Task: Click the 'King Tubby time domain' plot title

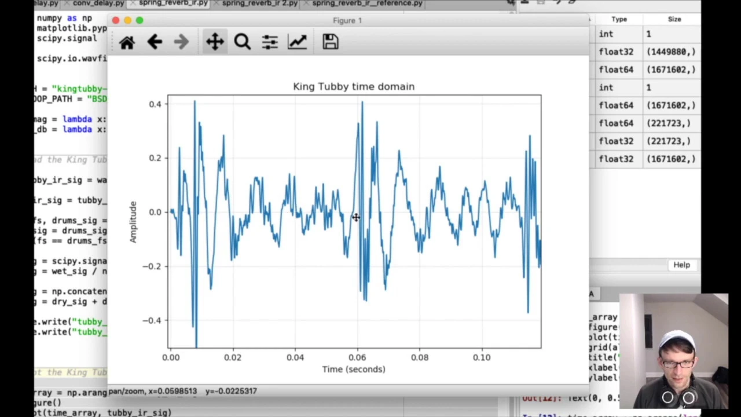Action: pos(354,86)
